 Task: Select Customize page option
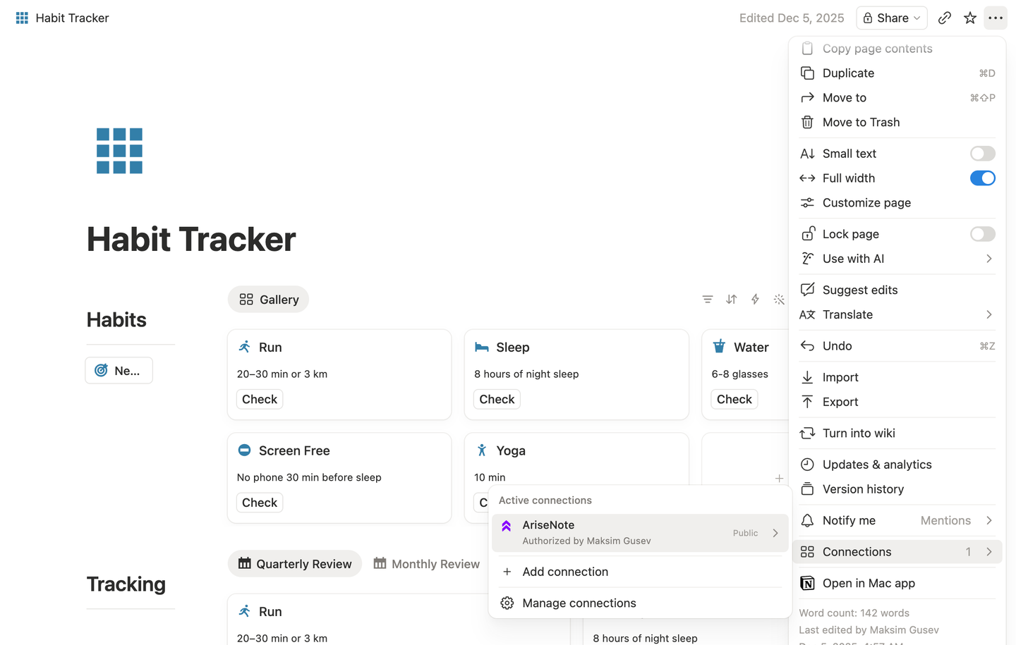point(897,203)
